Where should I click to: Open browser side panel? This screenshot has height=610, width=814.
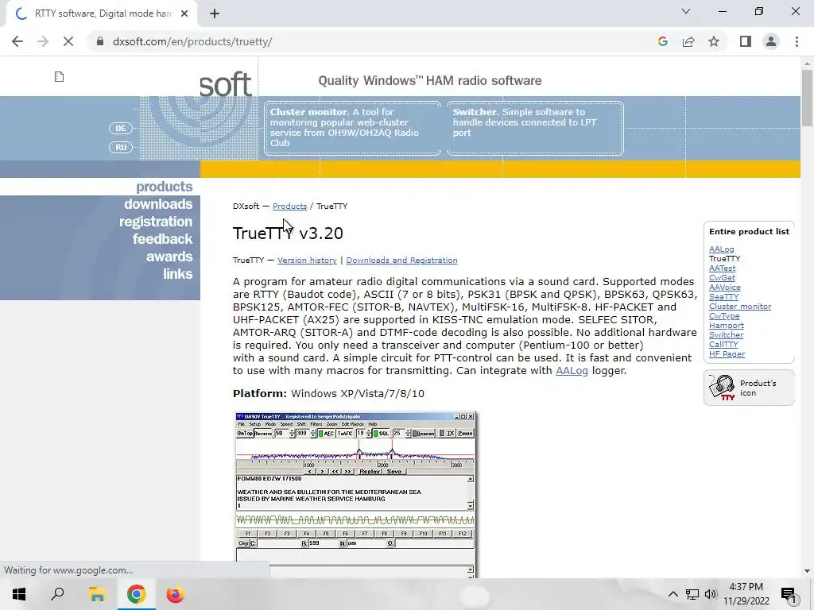coord(746,41)
